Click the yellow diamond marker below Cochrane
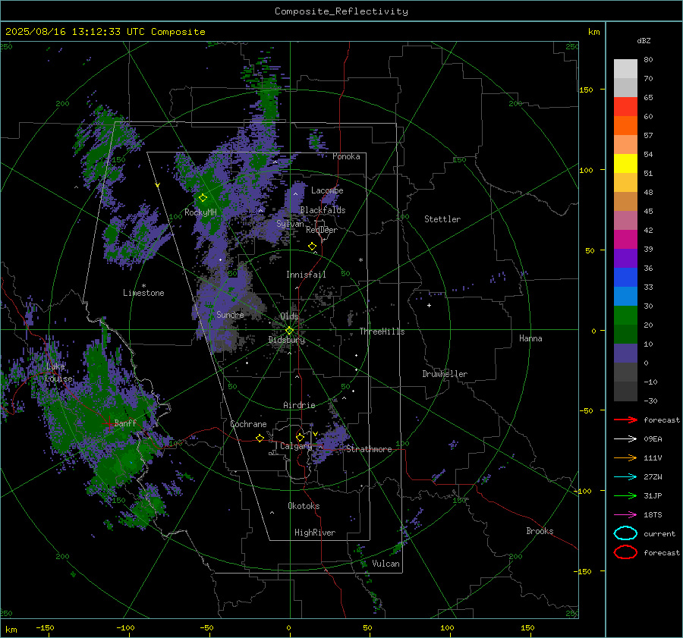The image size is (683, 638). click(x=260, y=438)
